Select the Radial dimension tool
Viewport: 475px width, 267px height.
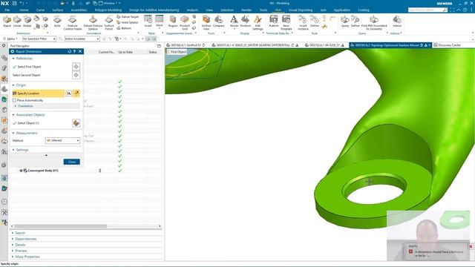(27, 22)
